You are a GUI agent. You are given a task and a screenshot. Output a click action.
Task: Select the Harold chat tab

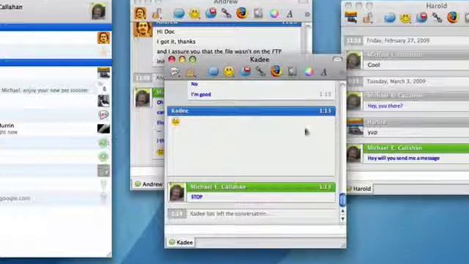click(360, 188)
